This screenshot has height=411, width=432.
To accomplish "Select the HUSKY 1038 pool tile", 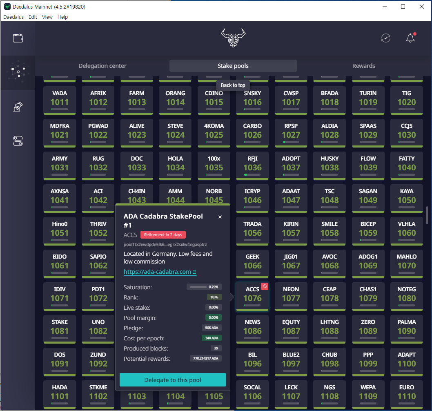I will click(330, 166).
